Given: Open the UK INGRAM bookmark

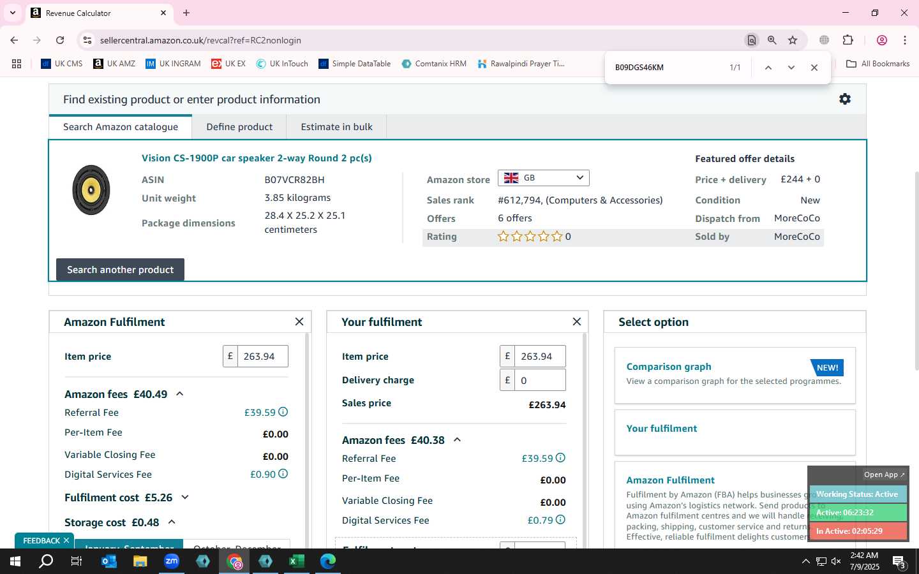Looking at the screenshot, I should [x=173, y=64].
